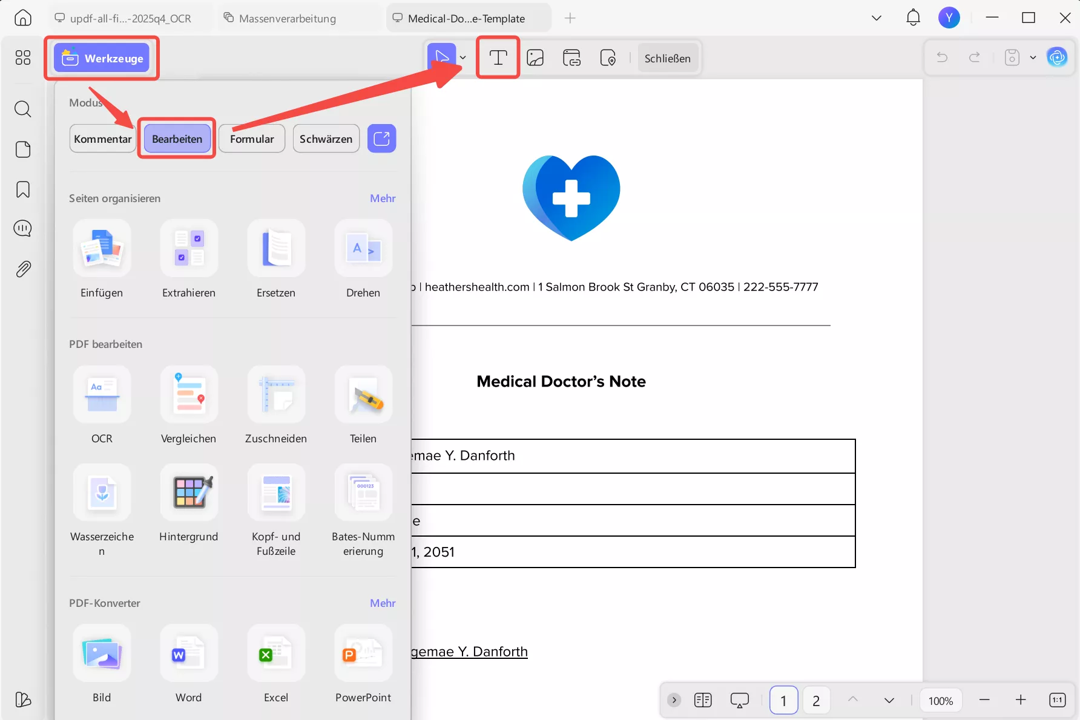This screenshot has width=1080, height=720.
Task: Collapse the bottom page toolbar
Action: click(x=674, y=700)
